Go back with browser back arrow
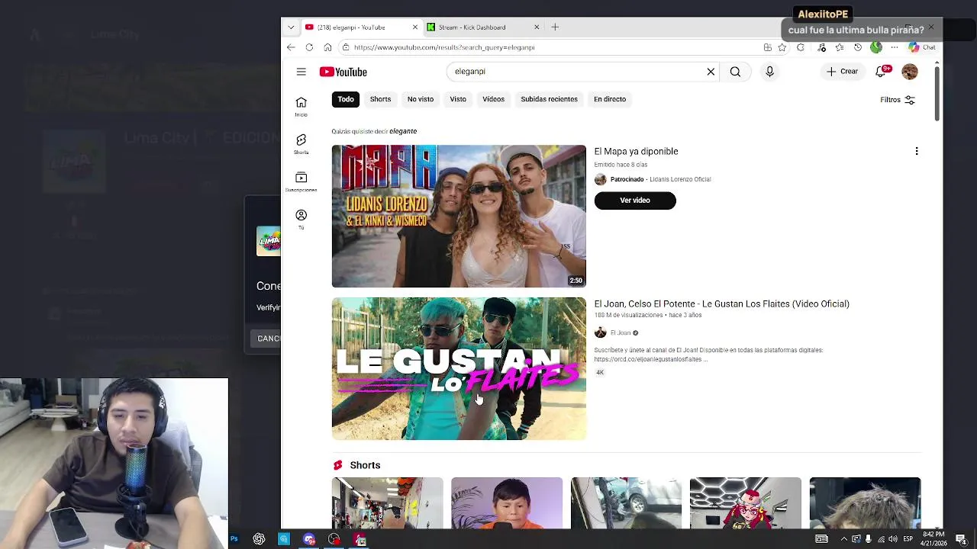Viewport: 977px width, 549px height. point(291,47)
